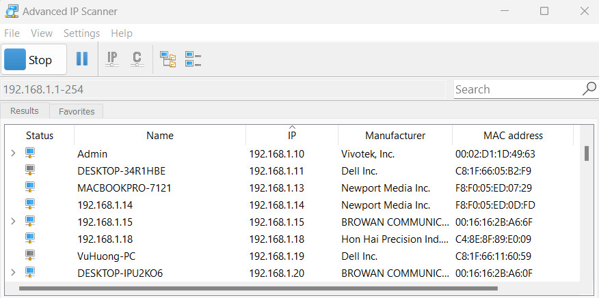The image size is (599, 298).
Task: Sort by the Manufacturer column header
Action: [395, 135]
